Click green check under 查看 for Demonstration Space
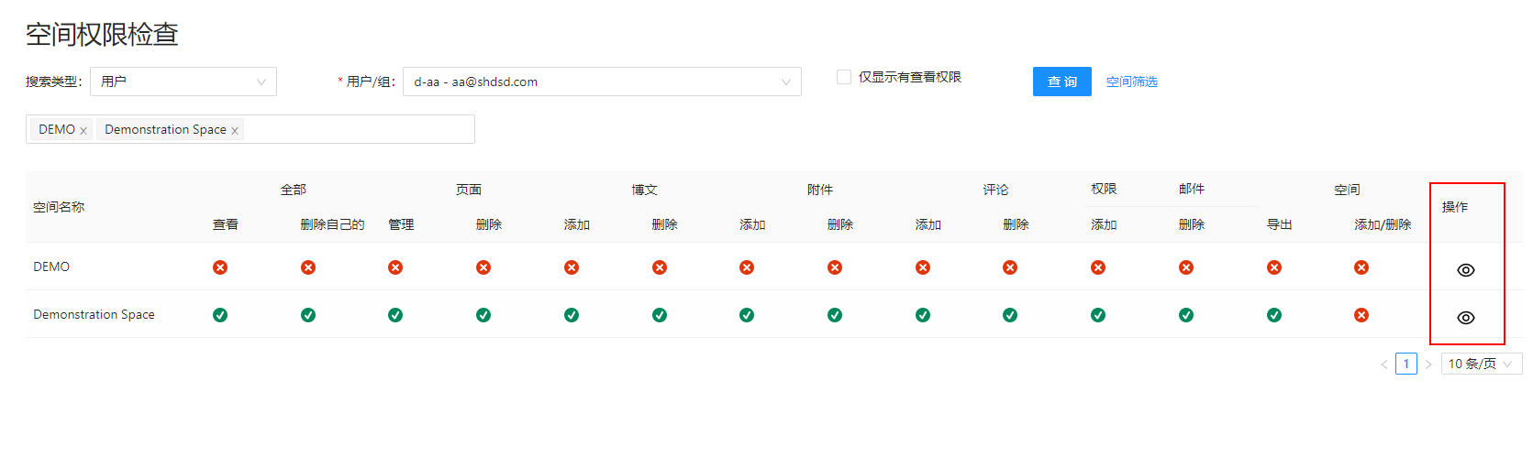Screen dimensions: 1533x457 point(220,315)
